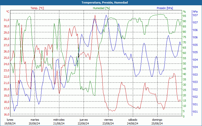Click the 18,0 temperature axis value

click(7, 102)
